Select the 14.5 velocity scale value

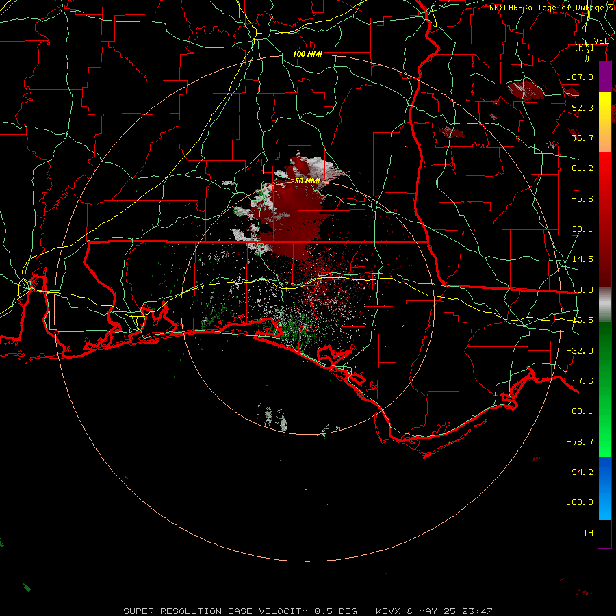(582, 259)
